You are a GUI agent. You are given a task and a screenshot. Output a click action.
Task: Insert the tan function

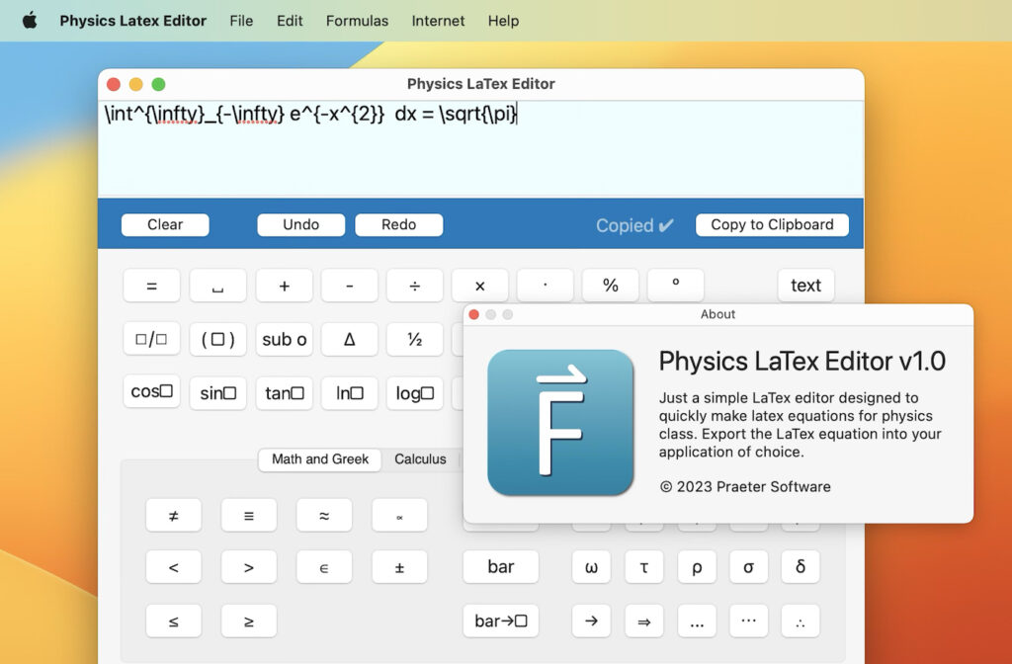pyautogui.click(x=284, y=393)
